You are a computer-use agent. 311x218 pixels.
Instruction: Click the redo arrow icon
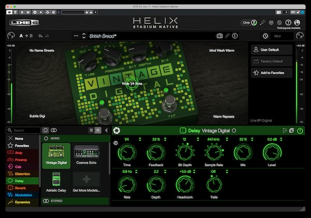point(47,36)
